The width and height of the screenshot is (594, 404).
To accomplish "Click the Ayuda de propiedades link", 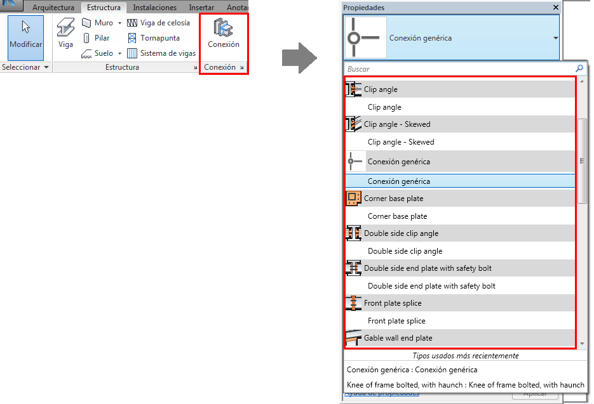I will pyautogui.click(x=382, y=394).
